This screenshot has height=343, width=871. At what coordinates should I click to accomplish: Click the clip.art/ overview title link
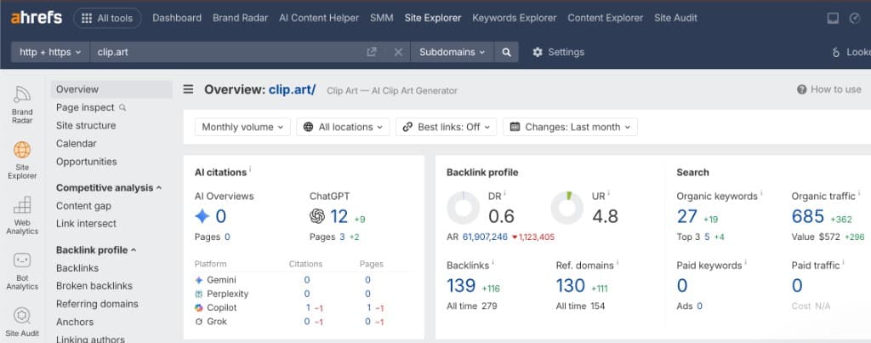(x=293, y=89)
